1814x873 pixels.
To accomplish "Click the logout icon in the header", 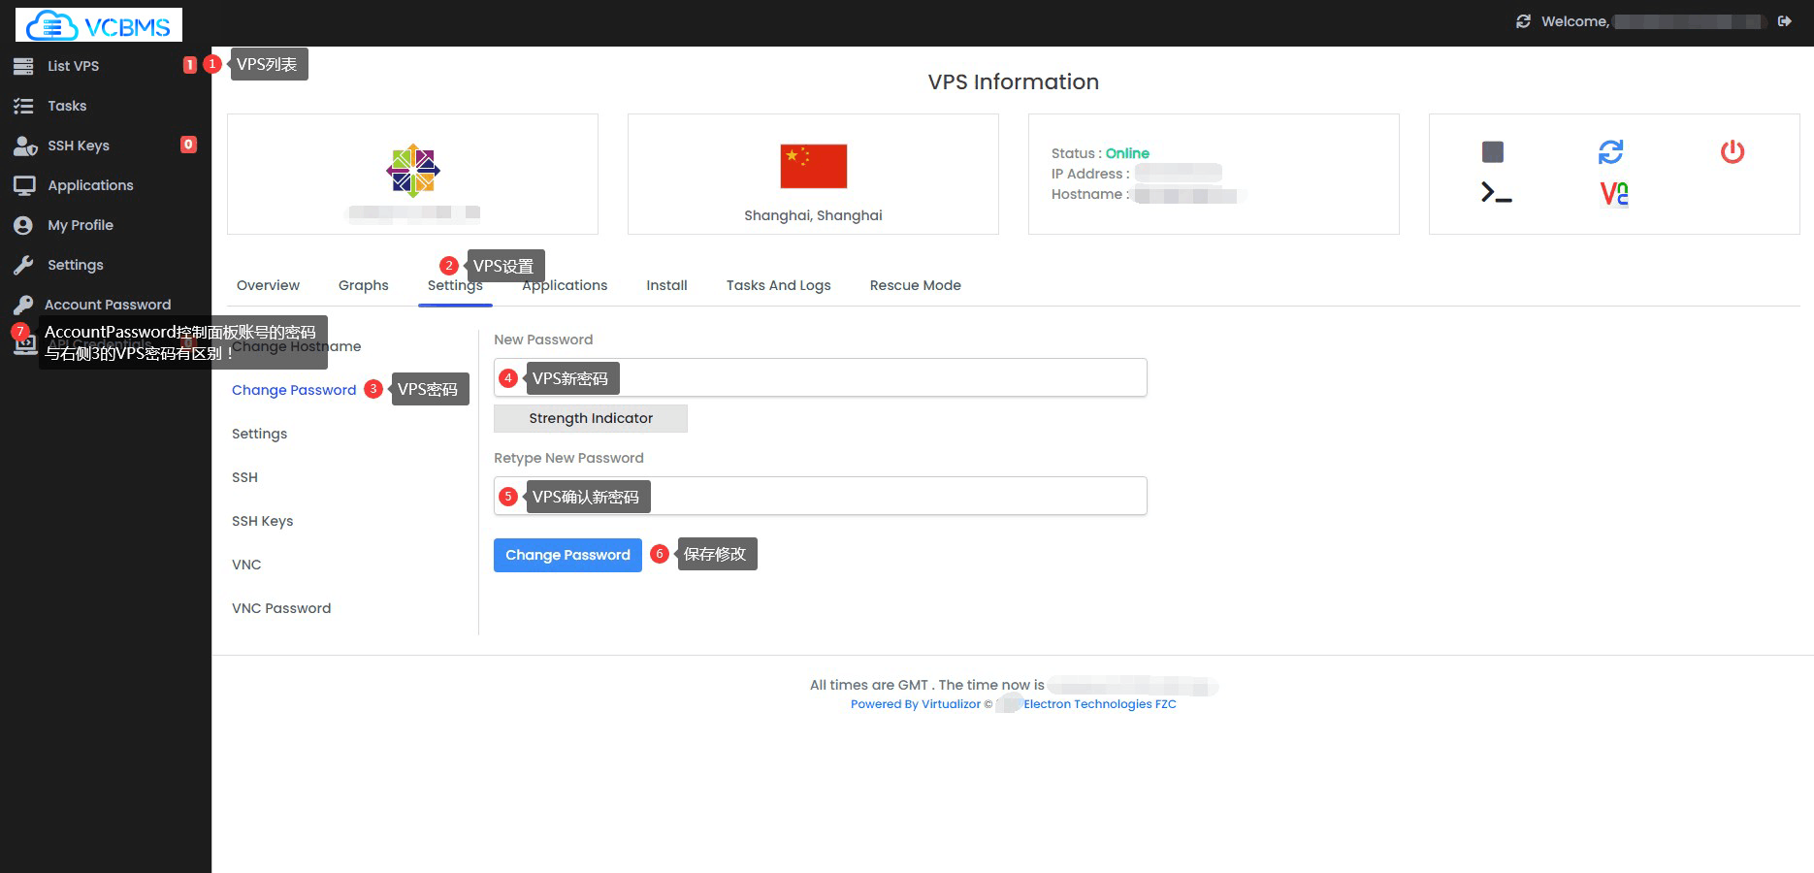I will [1784, 21].
